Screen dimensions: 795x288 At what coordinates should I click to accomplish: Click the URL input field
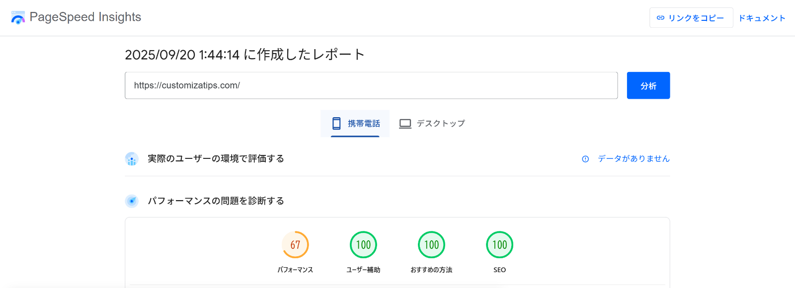click(x=371, y=85)
